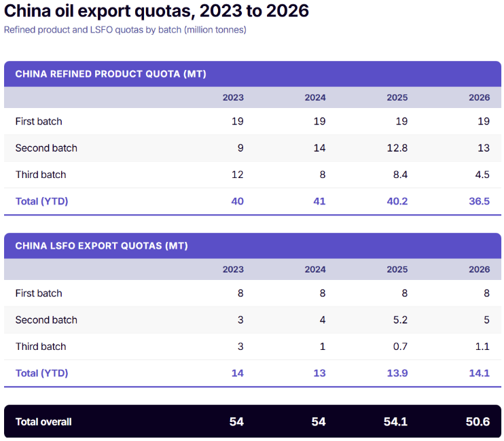Click the title "China oil export quotas, 2023 to 2026"
This screenshot has width=504, height=441.
(156, 12)
